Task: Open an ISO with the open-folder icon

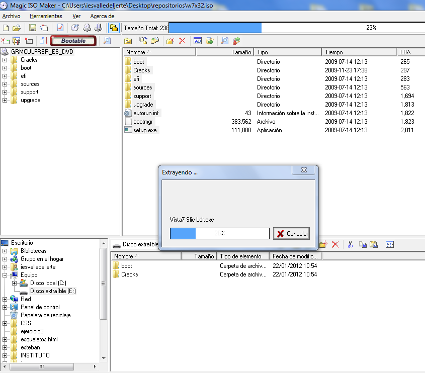Action: (16, 28)
